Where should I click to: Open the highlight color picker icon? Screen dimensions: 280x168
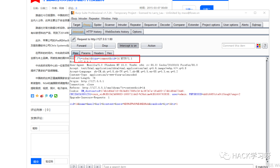click(258, 46)
